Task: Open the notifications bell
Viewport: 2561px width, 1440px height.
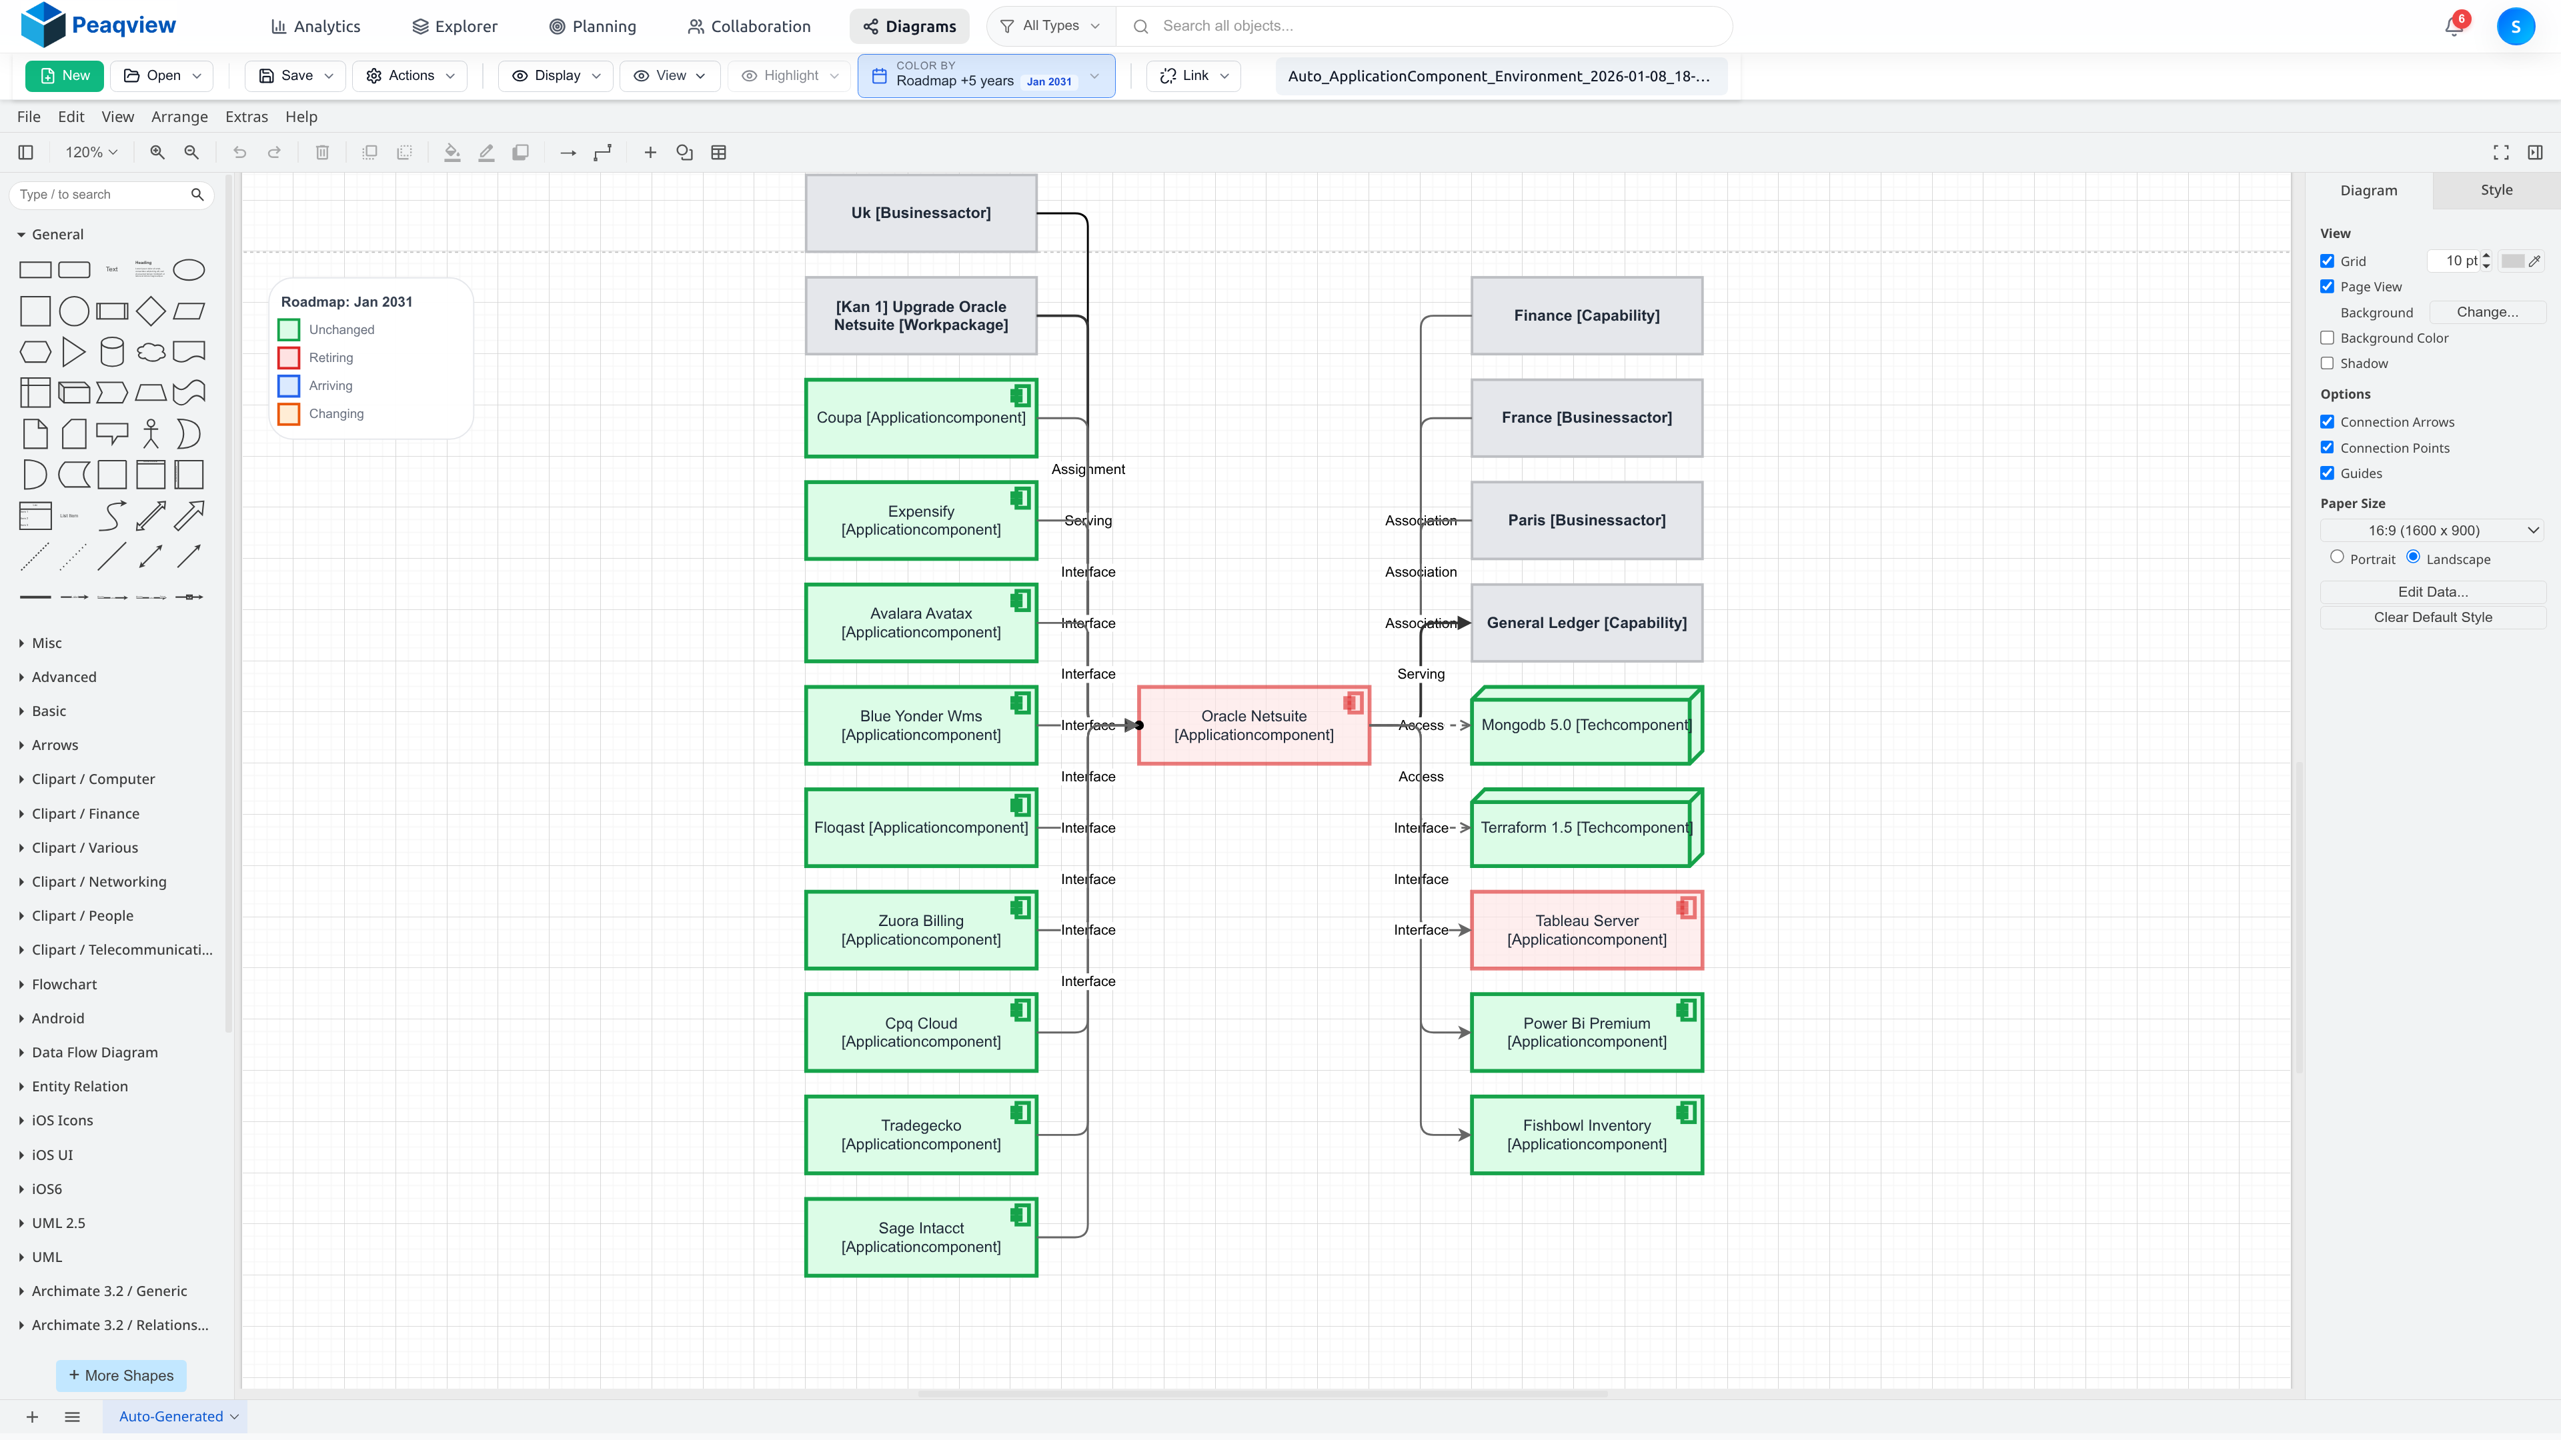Action: (2453, 27)
